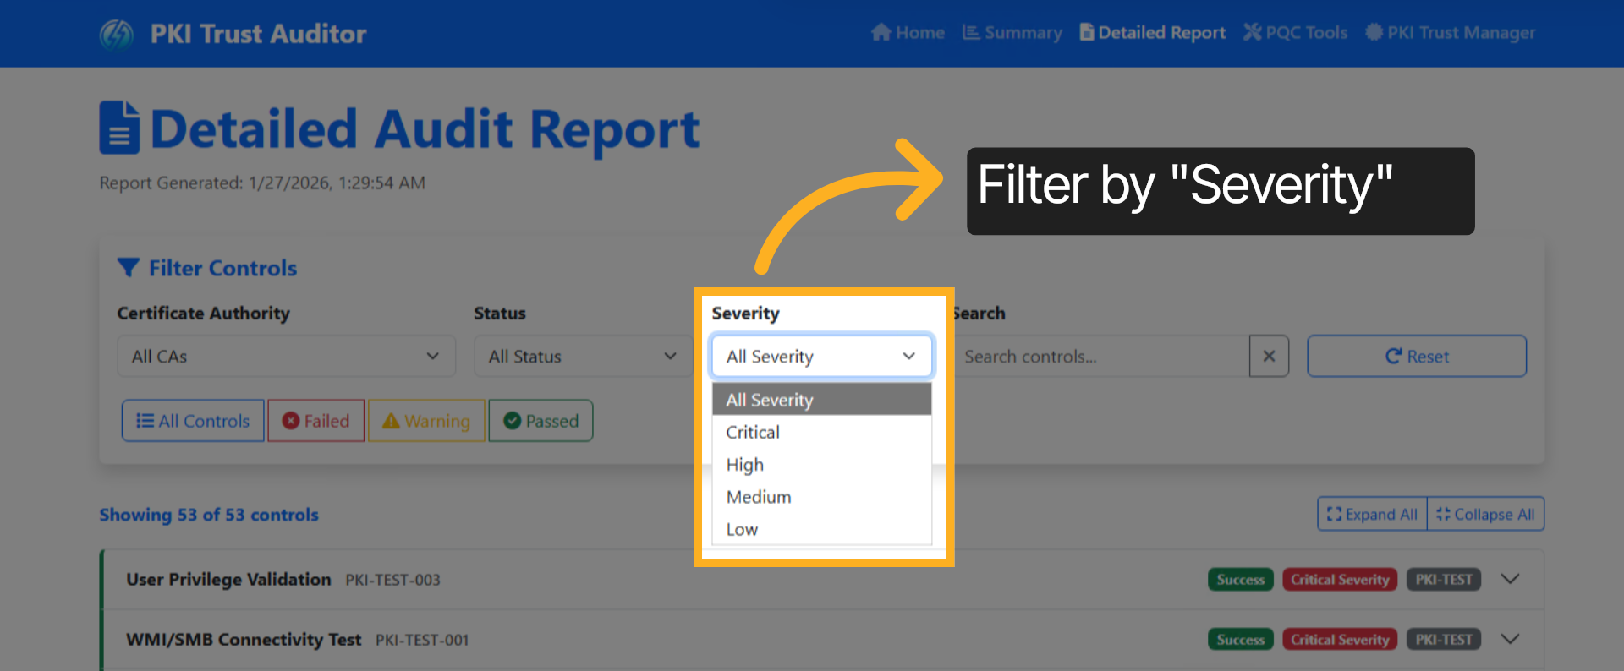Click the Severity combo box showing All Severity
This screenshot has width=1624, height=671.
point(822,356)
